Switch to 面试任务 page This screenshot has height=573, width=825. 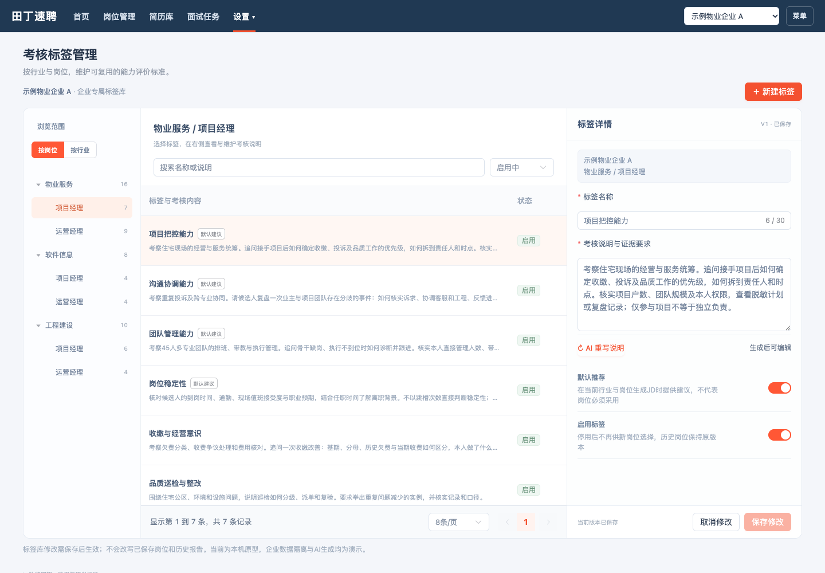[x=203, y=17]
